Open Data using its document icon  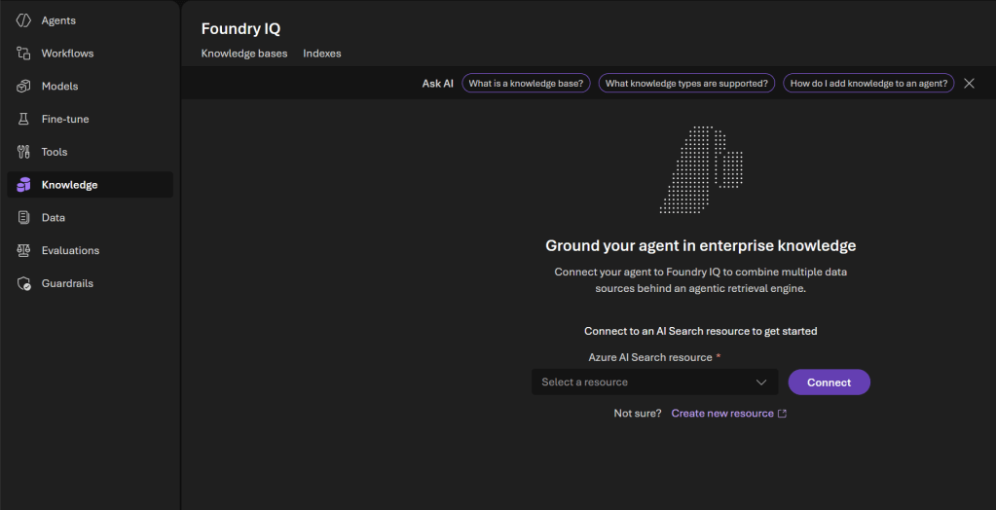coord(24,218)
